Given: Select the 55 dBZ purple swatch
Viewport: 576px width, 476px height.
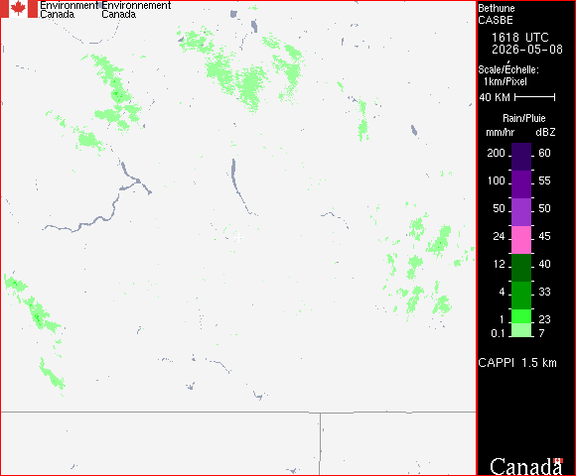Looking at the screenshot, I should (521, 184).
